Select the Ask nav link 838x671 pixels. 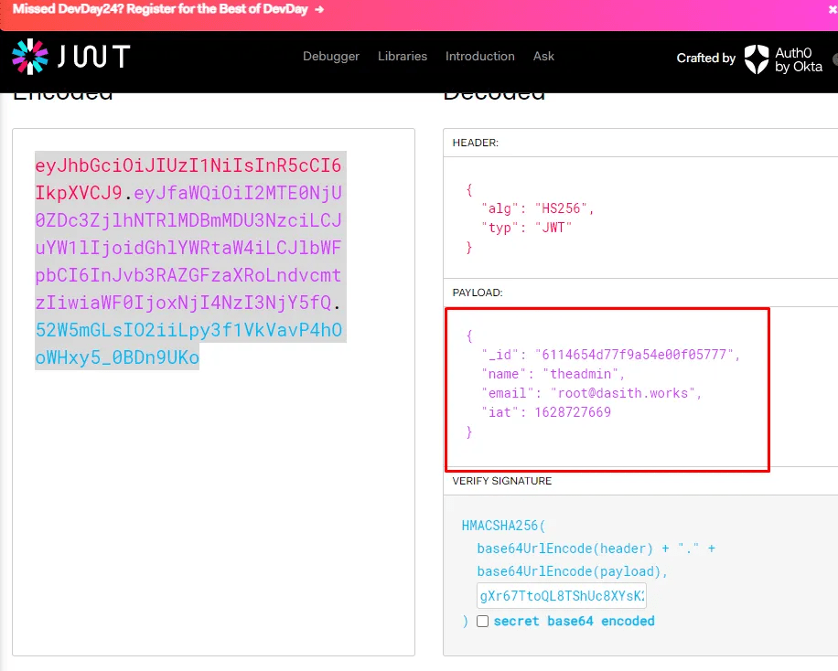point(543,57)
